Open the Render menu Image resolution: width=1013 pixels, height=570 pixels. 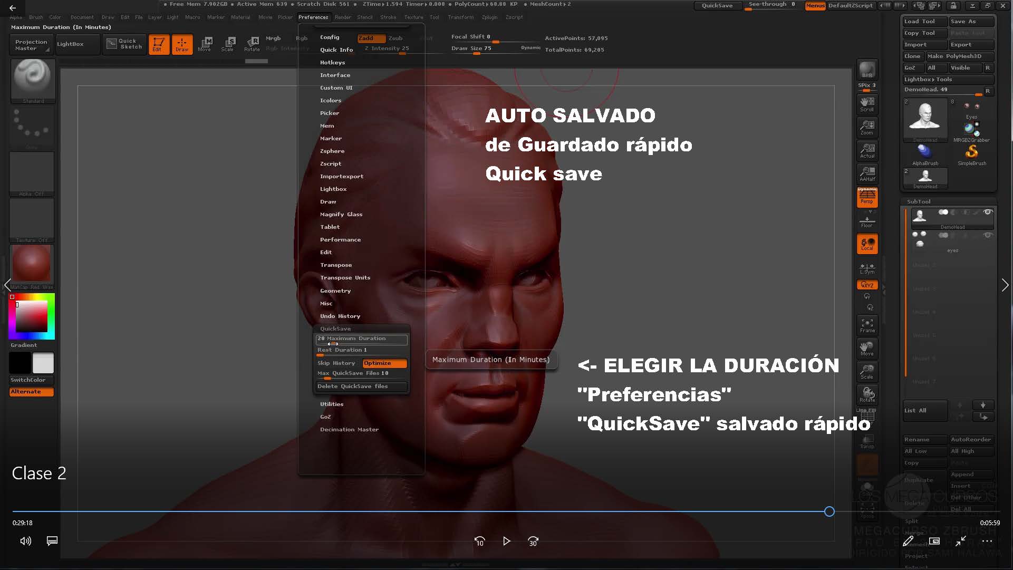click(x=343, y=17)
